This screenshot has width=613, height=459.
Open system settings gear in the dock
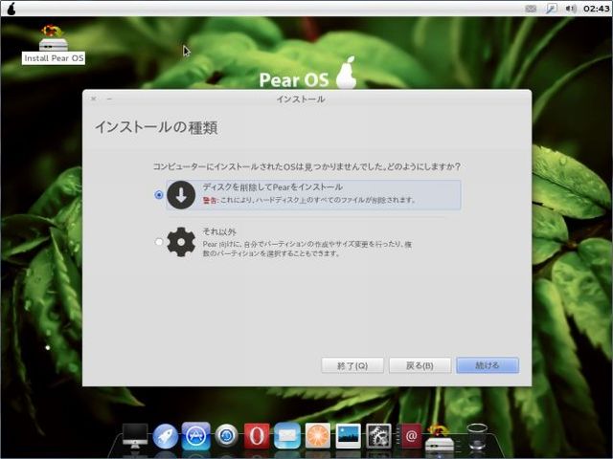point(379,436)
